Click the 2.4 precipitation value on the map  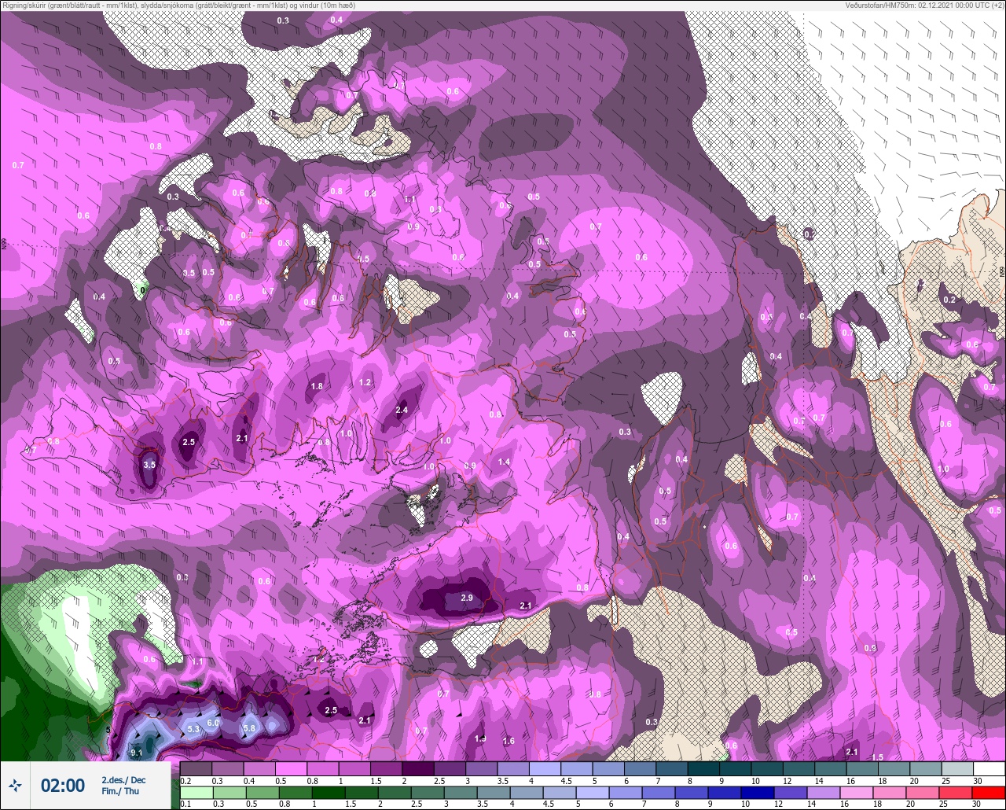pyautogui.click(x=402, y=410)
